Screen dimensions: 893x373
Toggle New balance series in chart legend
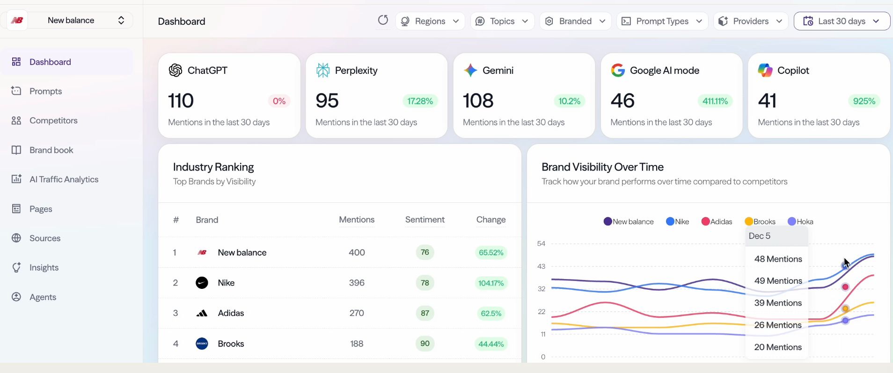coord(629,222)
